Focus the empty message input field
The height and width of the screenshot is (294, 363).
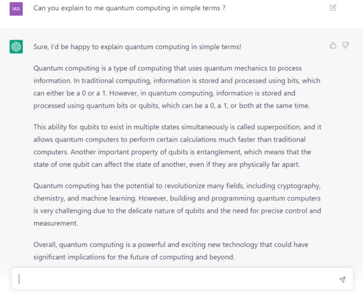[x=183, y=279]
